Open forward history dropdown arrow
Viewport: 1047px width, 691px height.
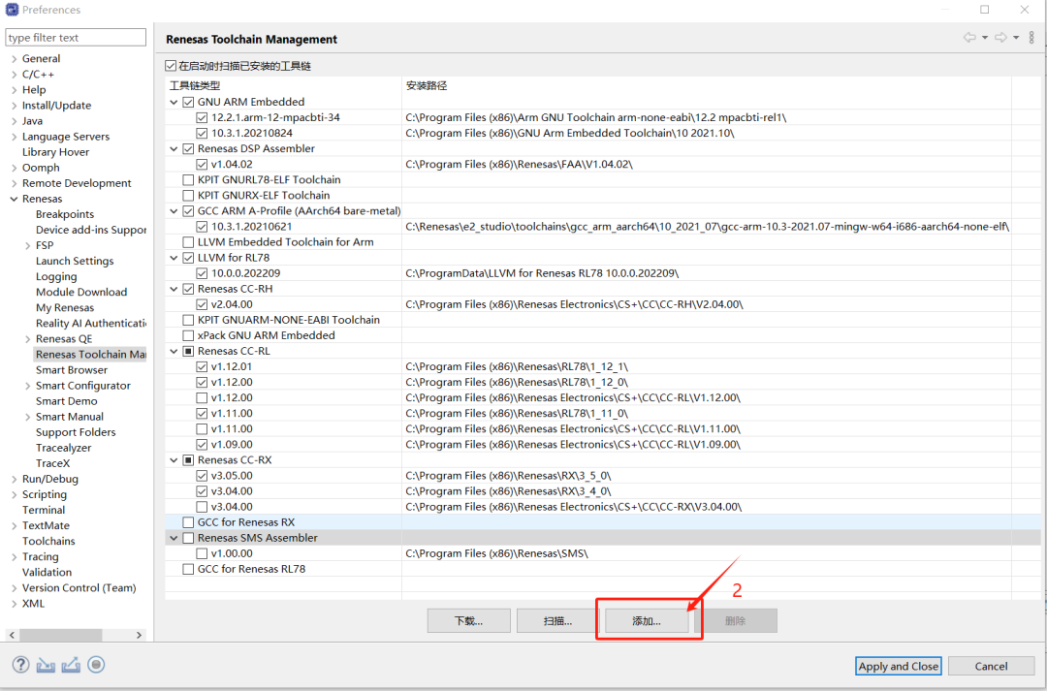click(1016, 38)
